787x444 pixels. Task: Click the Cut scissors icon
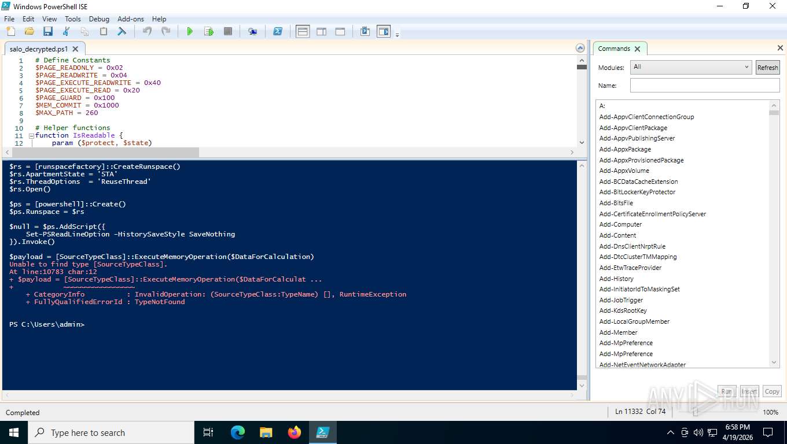click(x=66, y=31)
